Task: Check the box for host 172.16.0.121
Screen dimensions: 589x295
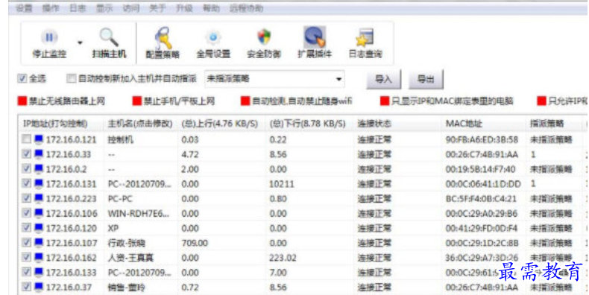Action: (x=26, y=139)
